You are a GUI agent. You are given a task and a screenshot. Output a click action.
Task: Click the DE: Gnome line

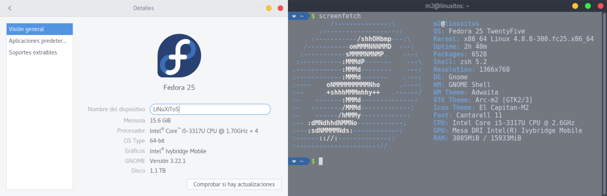tap(451, 77)
